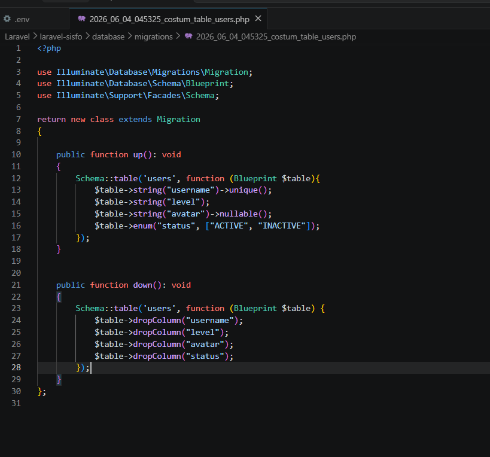The image size is (490, 457).
Task: Click 'Illuminate\Database\Schema\Blueprint' import text
Action: point(142,84)
